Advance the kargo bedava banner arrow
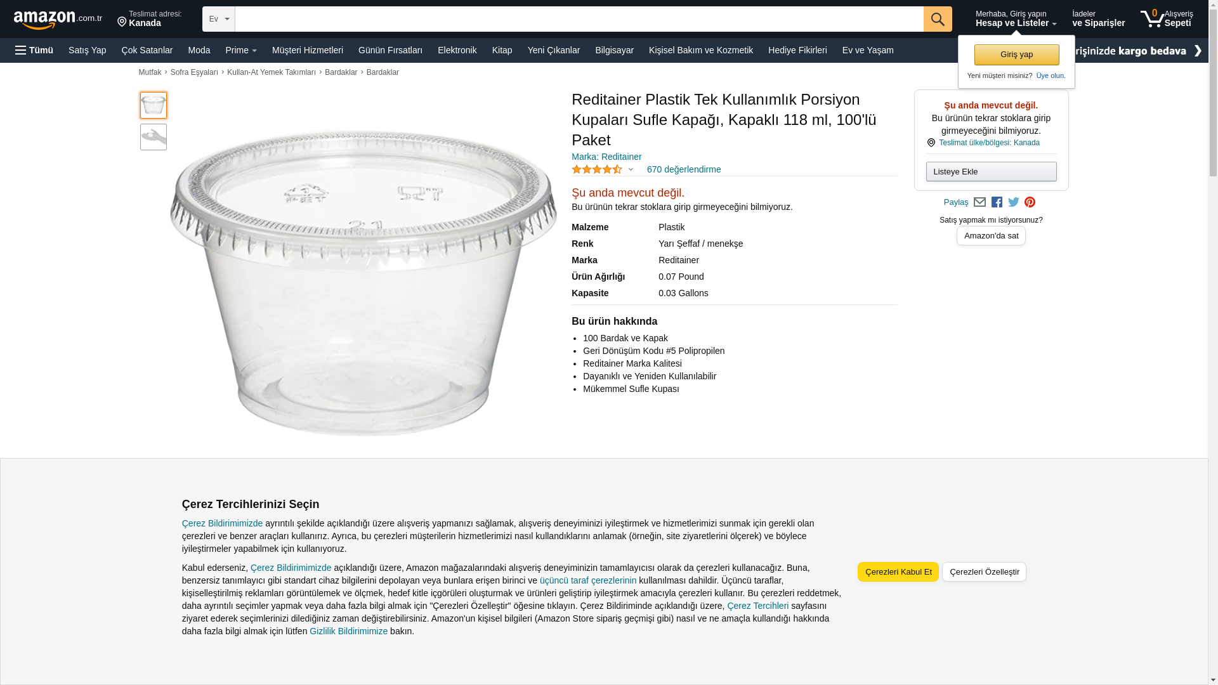Image resolution: width=1218 pixels, height=685 pixels. coord(1197,51)
